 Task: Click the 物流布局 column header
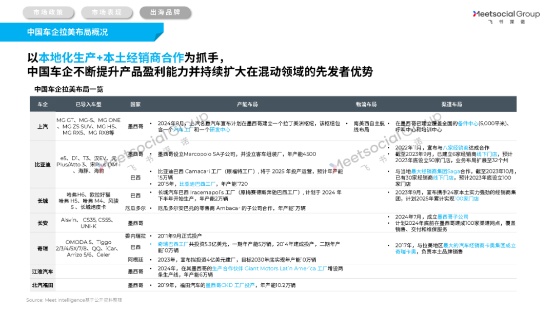pyautogui.click(x=366, y=104)
